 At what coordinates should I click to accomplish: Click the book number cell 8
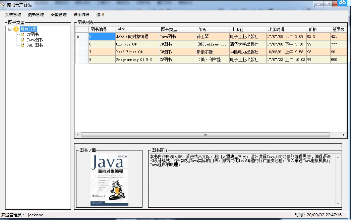click(102, 60)
